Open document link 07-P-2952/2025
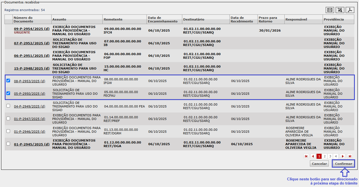359x187 pixels. [x=32, y=43]
